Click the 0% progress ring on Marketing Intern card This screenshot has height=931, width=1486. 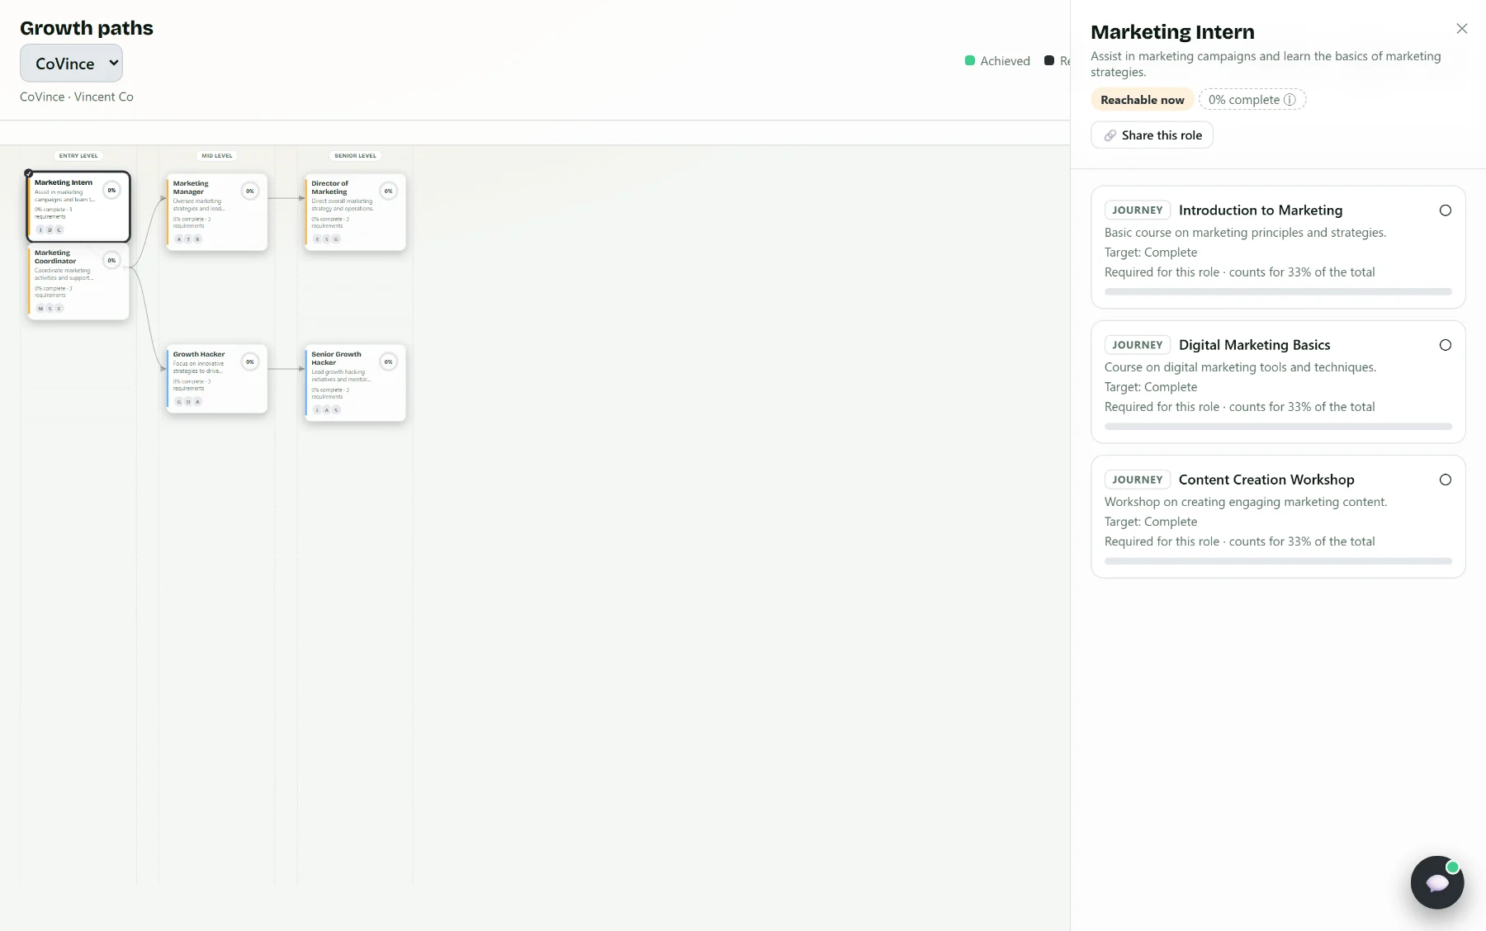[111, 190]
